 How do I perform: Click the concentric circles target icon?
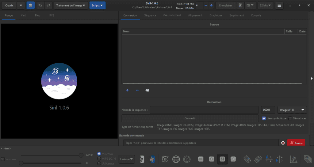pos(187,159)
